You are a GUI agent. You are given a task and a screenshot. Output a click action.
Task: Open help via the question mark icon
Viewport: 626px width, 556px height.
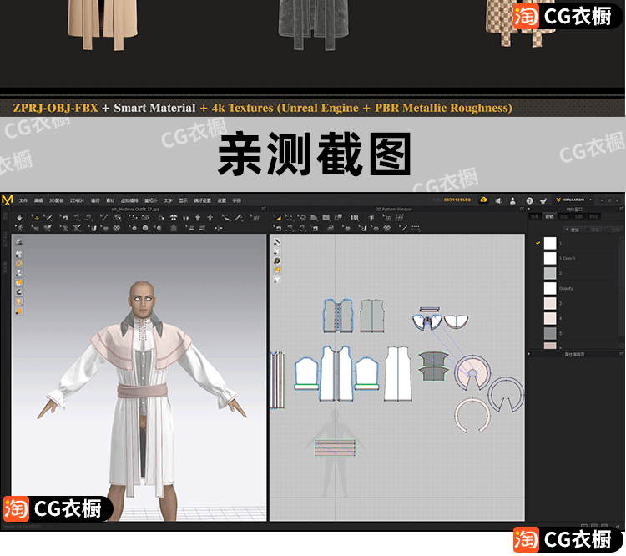(529, 200)
